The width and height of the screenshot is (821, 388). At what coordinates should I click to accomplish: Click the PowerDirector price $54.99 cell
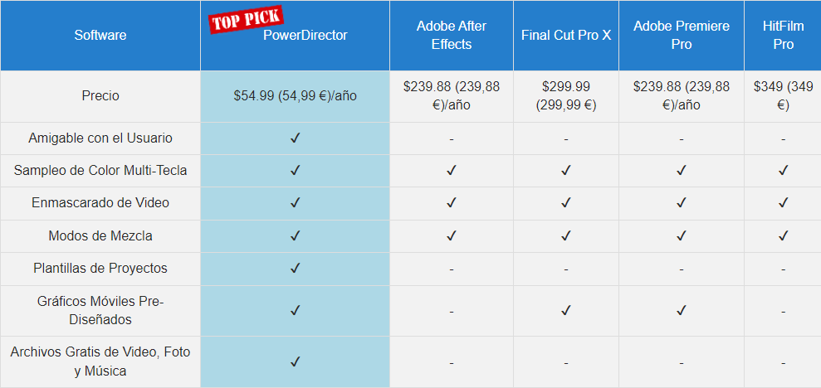(296, 96)
